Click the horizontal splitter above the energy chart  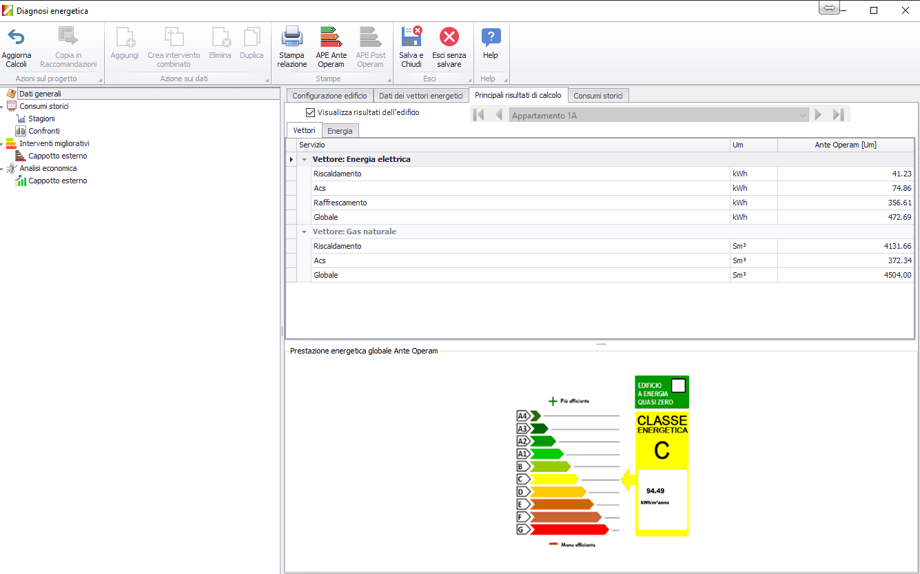tap(601, 344)
